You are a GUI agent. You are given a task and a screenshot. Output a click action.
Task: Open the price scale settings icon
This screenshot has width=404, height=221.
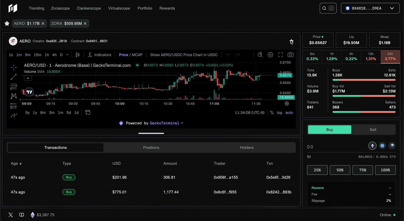tap(287, 104)
